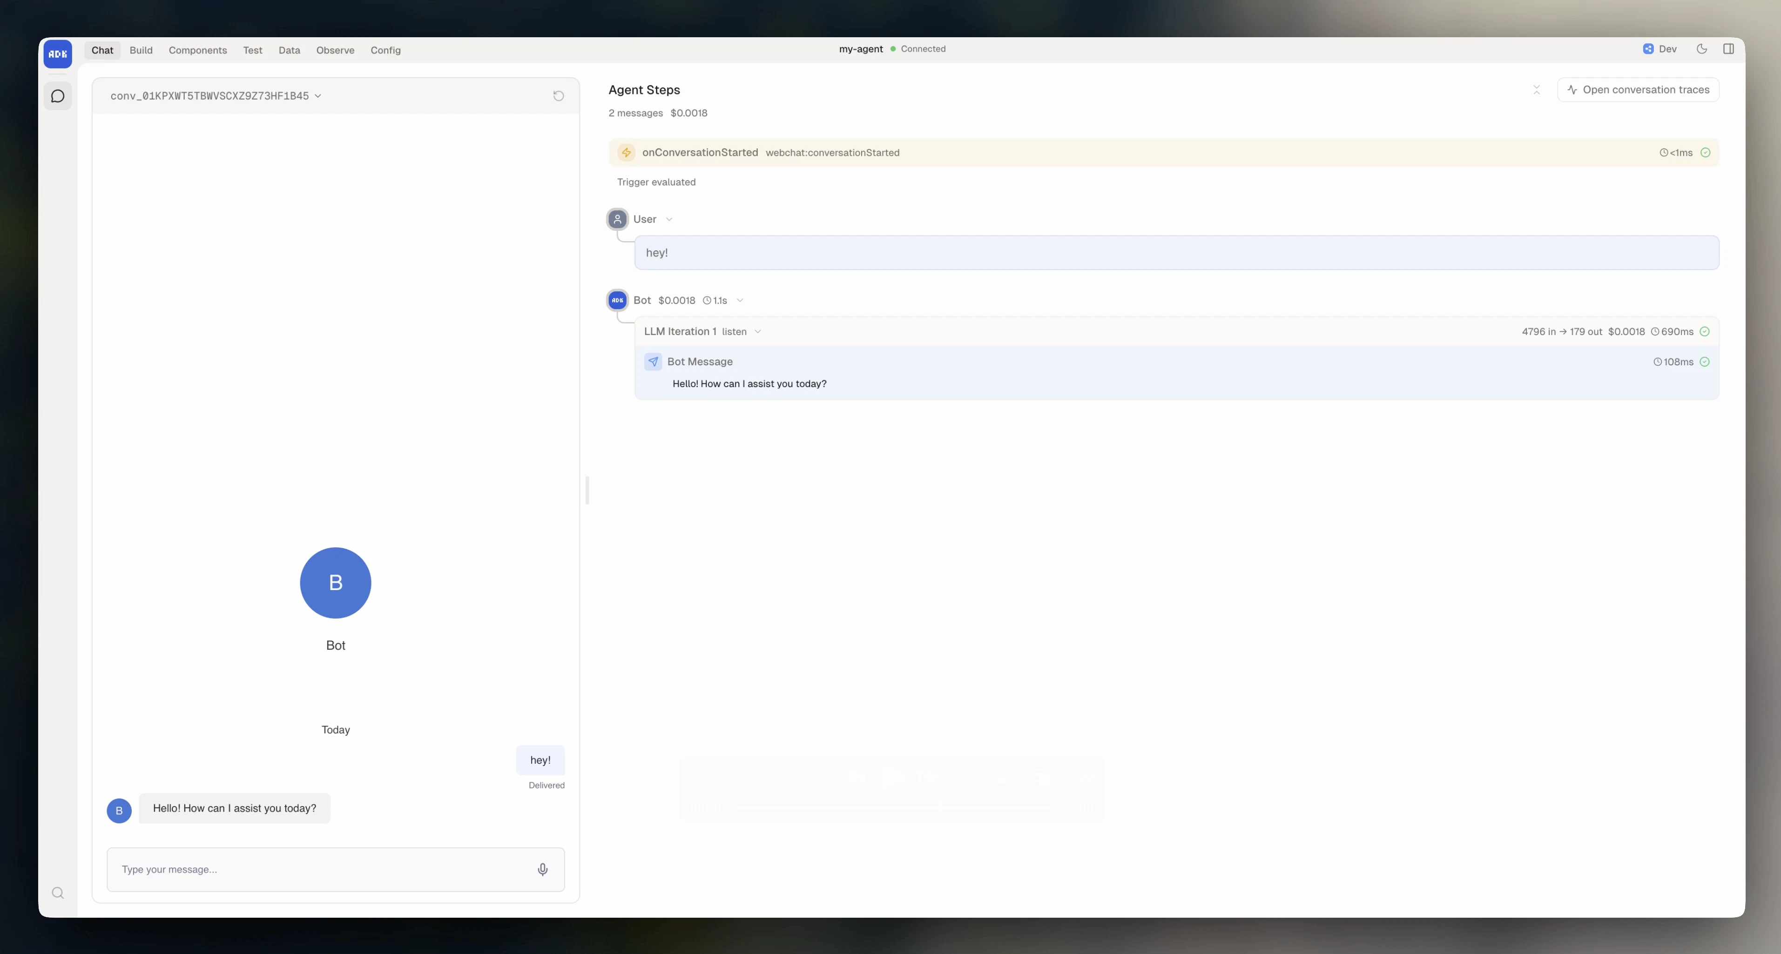Viewport: 1781px width, 954px height.
Task: Click the success check beside LLM Iteration 1
Action: [1705, 331]
